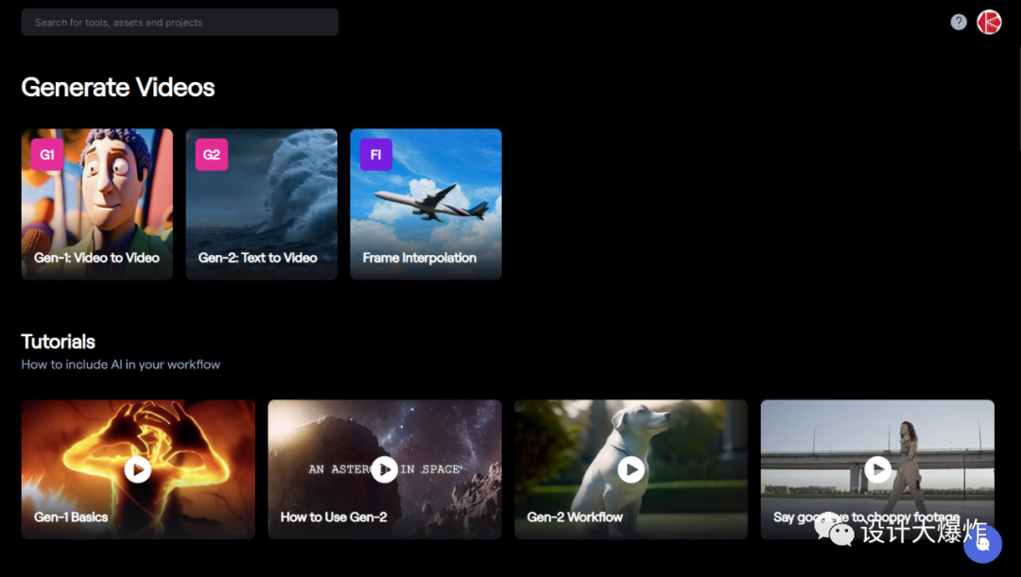Open the blue chat support bubble
1021x577 pixels.
(x=983, y=544)
